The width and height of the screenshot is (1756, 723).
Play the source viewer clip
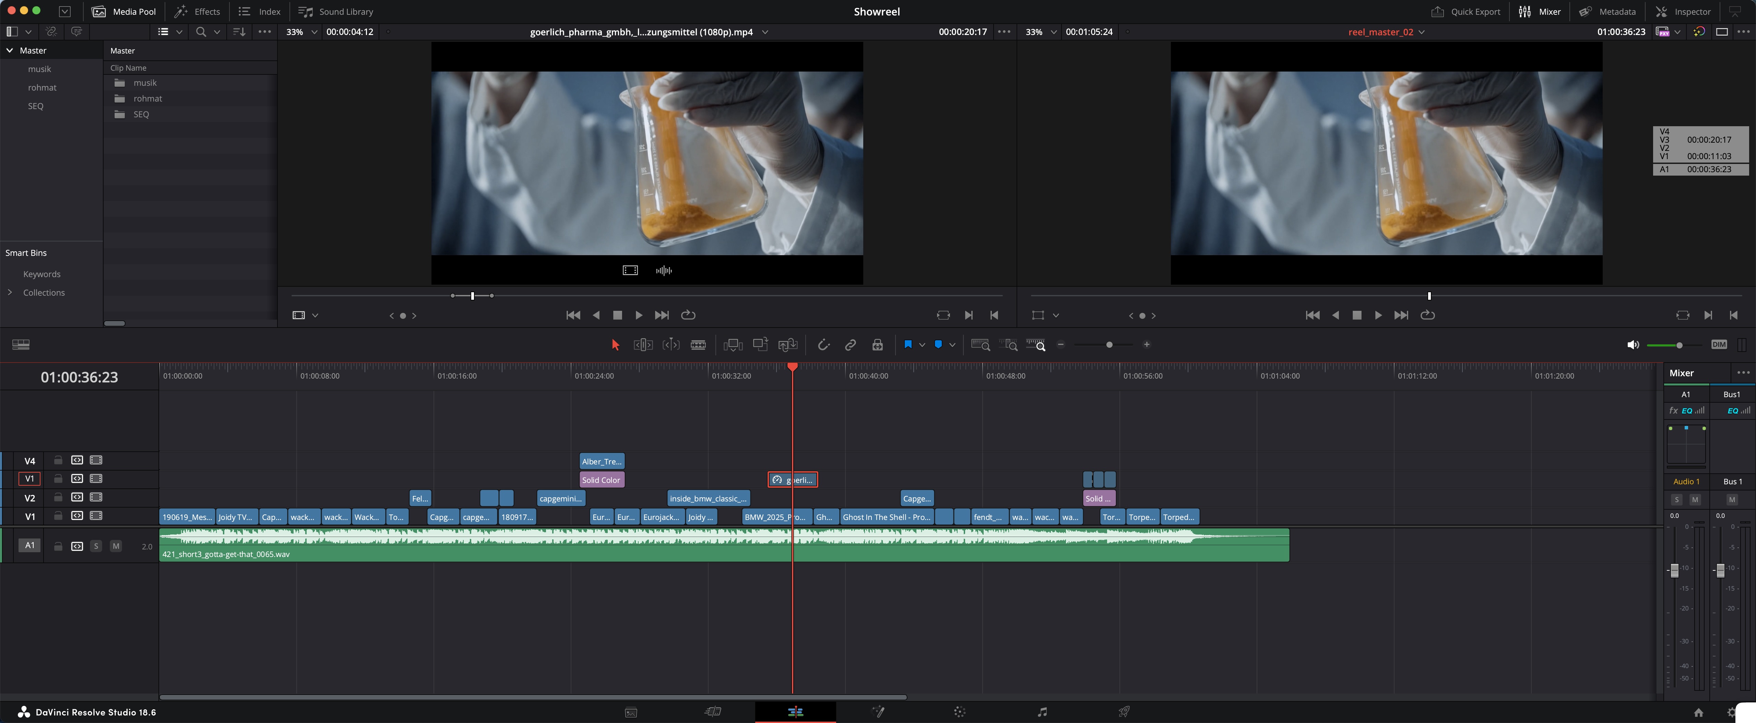coord(639,315)
